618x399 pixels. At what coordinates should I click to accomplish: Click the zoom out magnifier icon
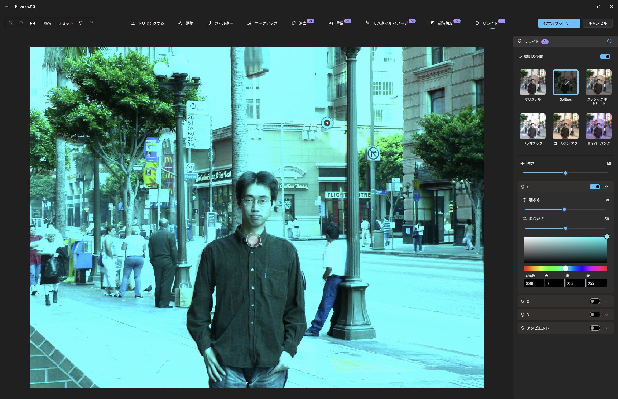tap(22, 23)
